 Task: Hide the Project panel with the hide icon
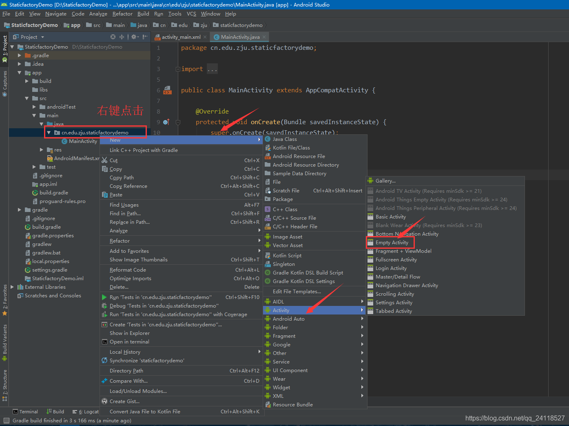pyautogui.click(x=145, y=37)
